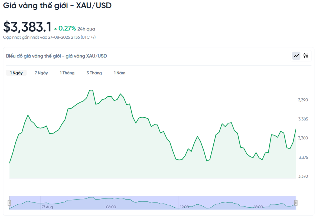Click the 0.27% change percentage
This screenshot has width=316, height=216.
point(67,29)
